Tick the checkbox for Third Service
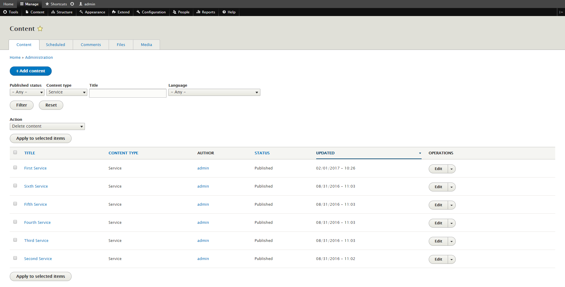 coord(15,240)
